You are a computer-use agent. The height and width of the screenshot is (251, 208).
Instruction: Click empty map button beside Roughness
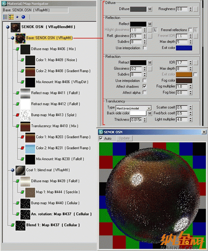click(x=196, y=9)
